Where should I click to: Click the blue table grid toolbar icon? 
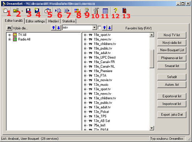105,11
